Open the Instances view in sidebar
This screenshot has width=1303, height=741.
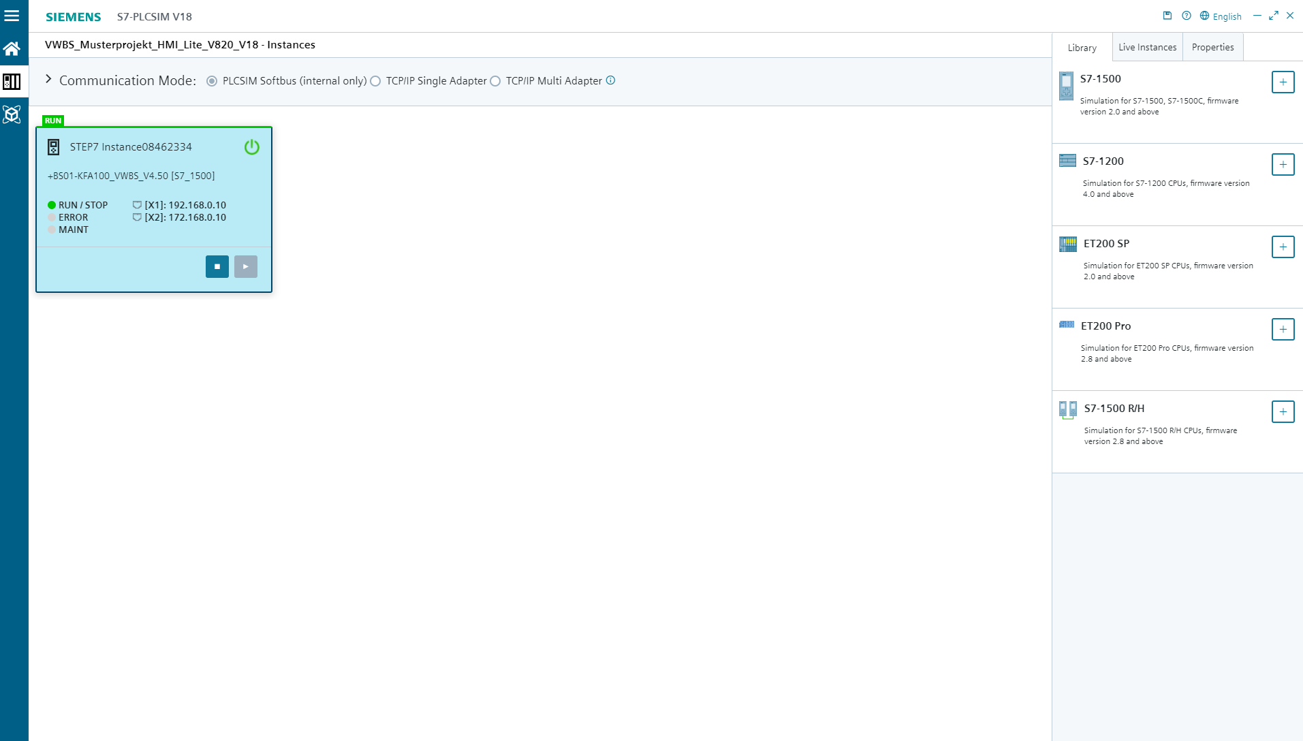(12, 82)
